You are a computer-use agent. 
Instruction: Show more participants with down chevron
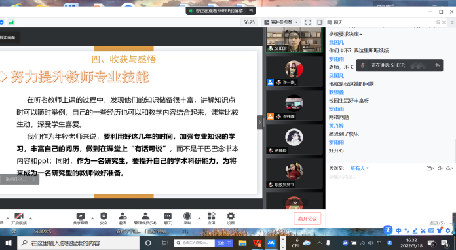(x=295, y=203)
